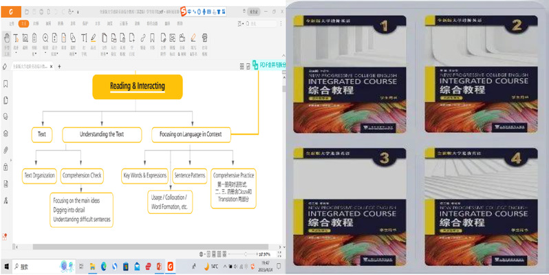Image resolution: width=549 pixels, height=275 pixels.
Task: Click the Link tool icon
Action: (143, 38)
